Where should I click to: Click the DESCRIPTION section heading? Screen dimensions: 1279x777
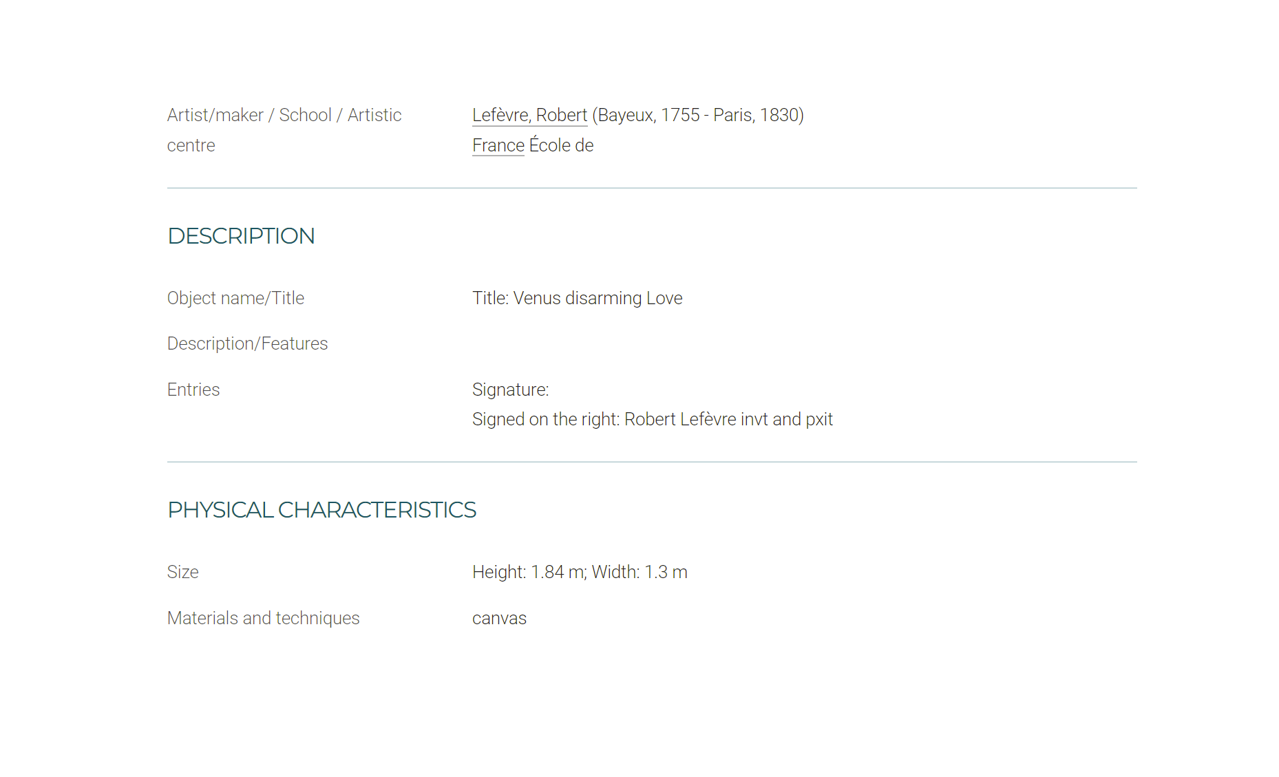[x=241, y=236]
